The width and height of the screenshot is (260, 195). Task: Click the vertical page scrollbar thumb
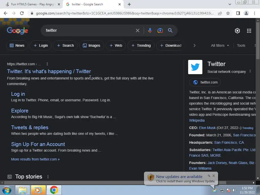pos(258,41)
